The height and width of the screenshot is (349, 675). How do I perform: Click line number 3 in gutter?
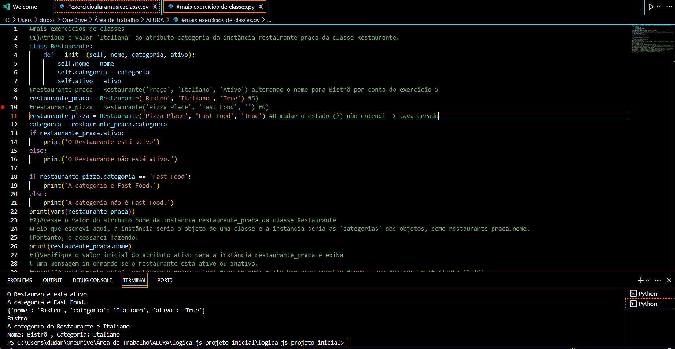click(x=16, y=46)
